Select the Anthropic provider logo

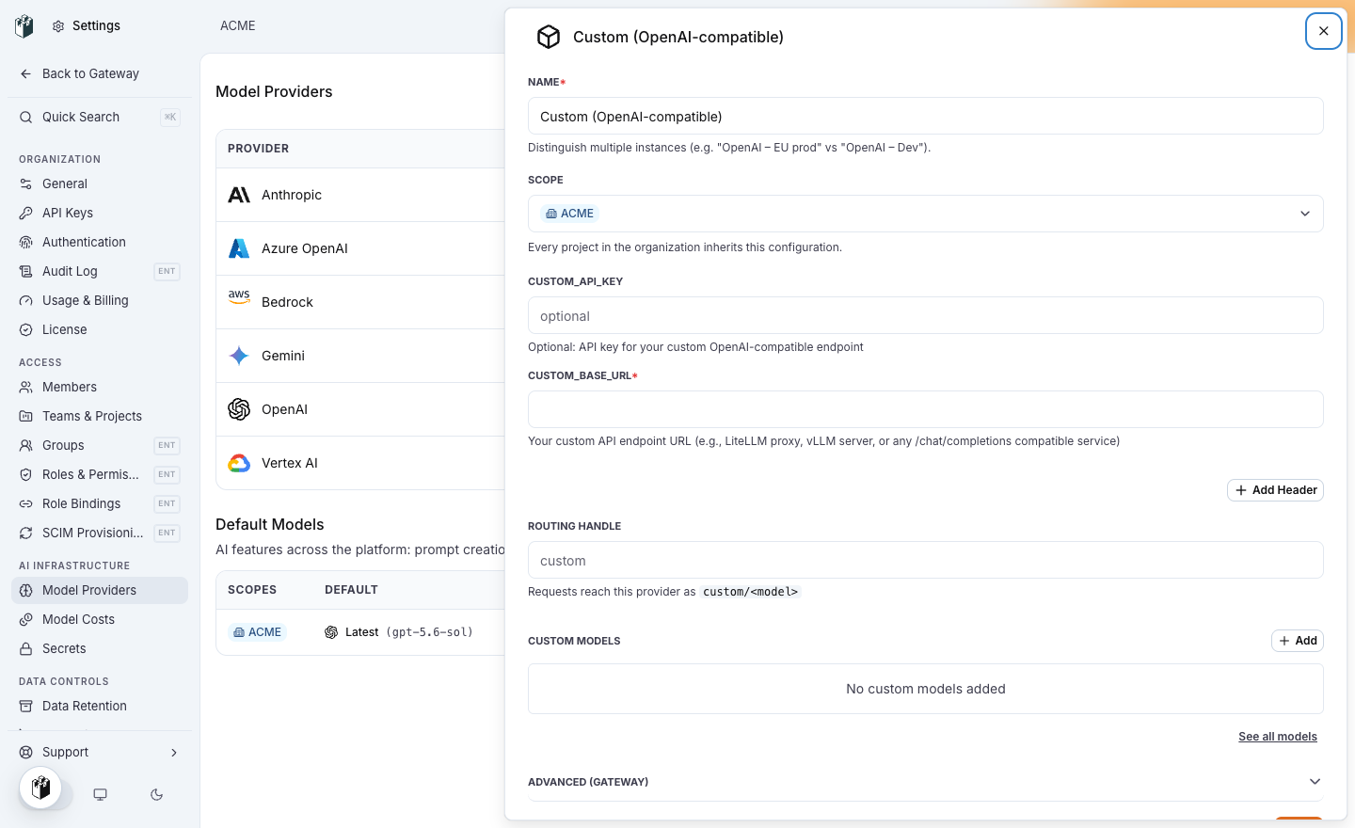(x=239, y=195)
